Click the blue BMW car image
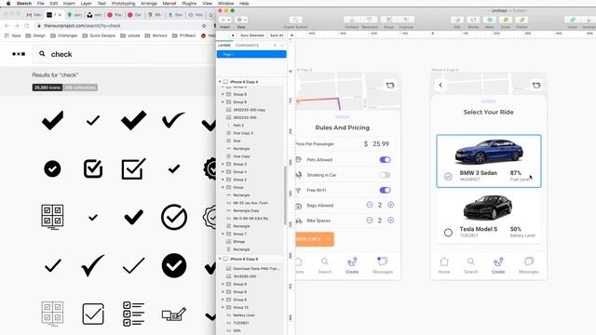Image resolution: width=596 pixels, height=335 pixels. click(x=489, y=152)
